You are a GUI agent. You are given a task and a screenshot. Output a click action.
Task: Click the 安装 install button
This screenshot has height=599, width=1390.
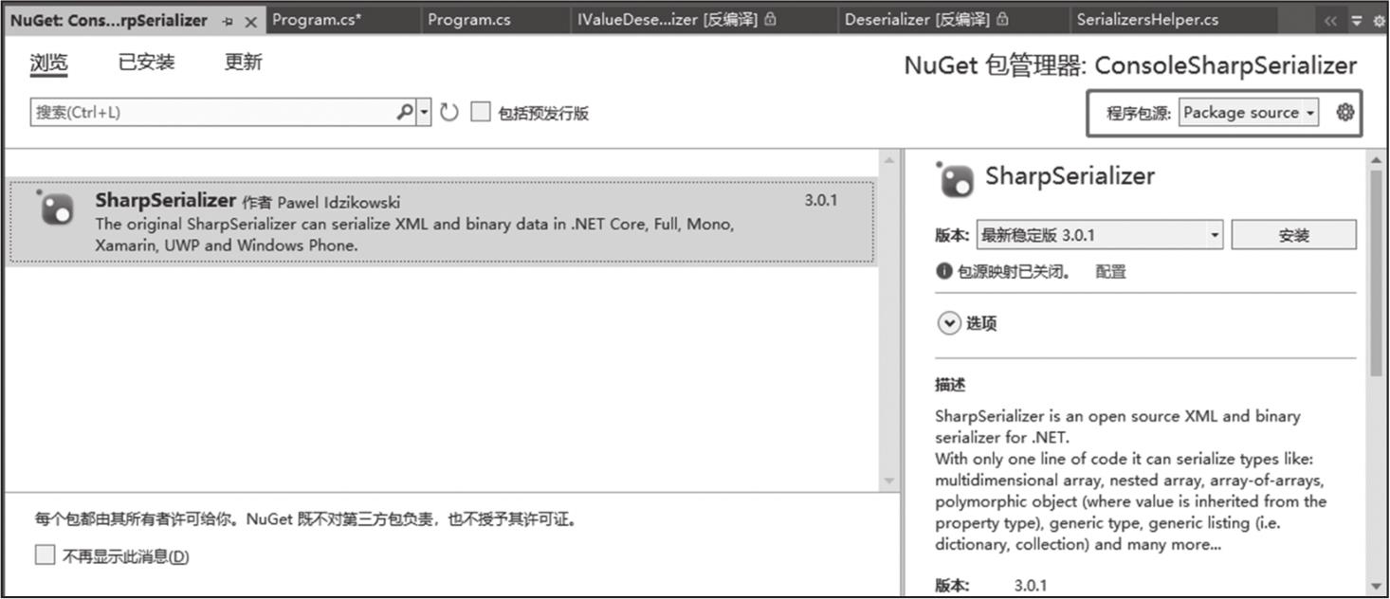coord(1293,234)
